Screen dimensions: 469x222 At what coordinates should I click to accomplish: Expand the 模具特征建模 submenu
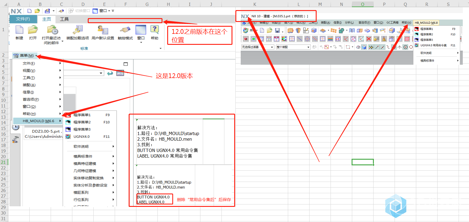pyautogui.click(x=90, y=164)
